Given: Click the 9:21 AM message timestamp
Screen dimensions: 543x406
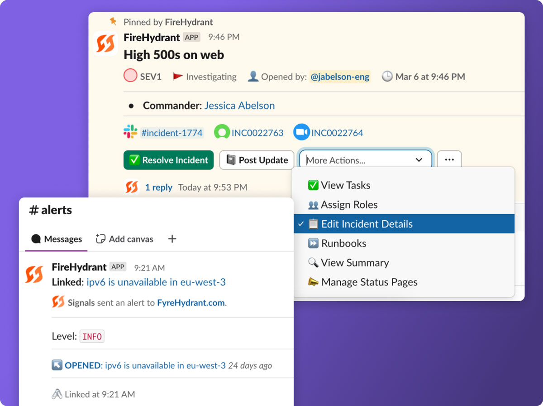Looking at the screenshot, I should pyautogui.click(x=150, y=268).
